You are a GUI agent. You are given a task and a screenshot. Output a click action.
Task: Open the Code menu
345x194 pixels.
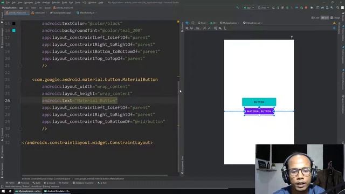click(x=38, y=2)
